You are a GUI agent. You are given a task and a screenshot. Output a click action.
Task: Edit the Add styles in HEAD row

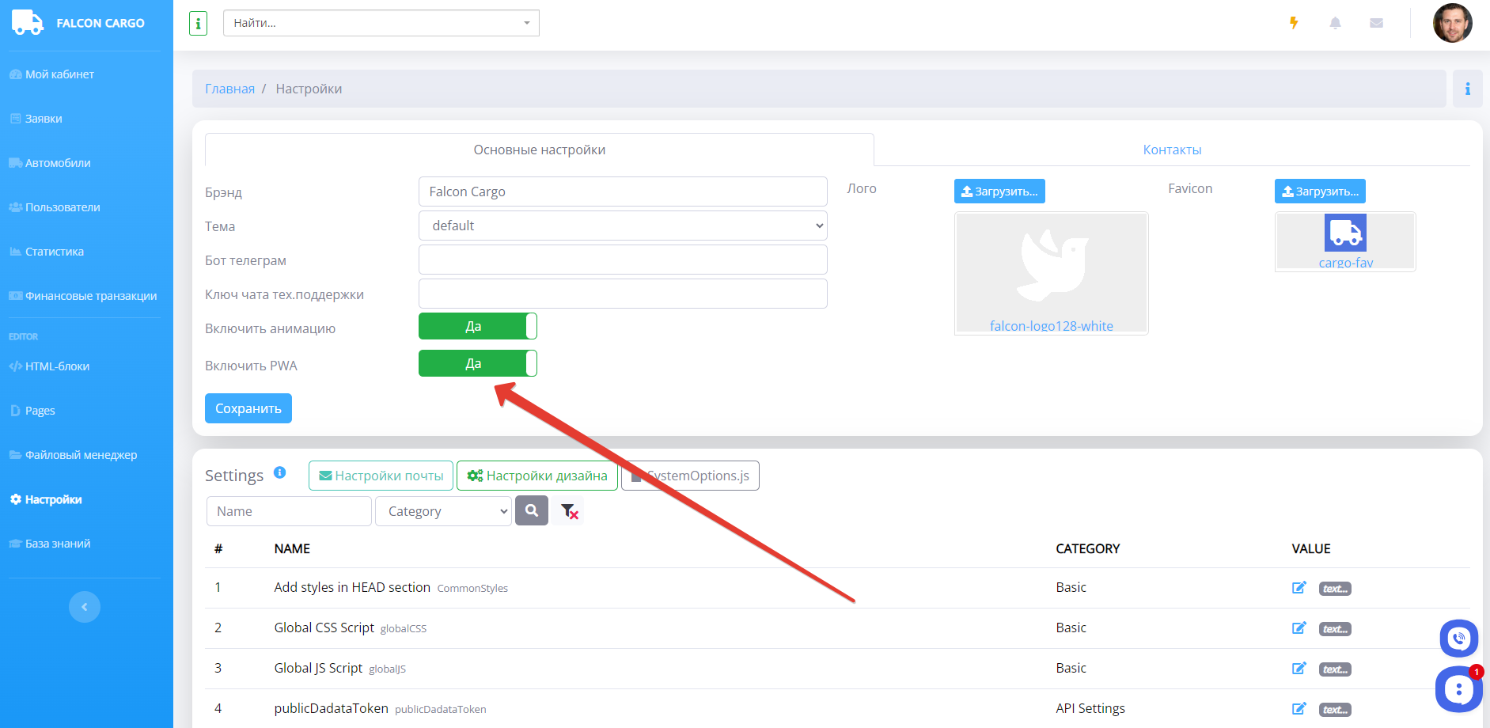pyautogui.click(x=1299, y=587)
